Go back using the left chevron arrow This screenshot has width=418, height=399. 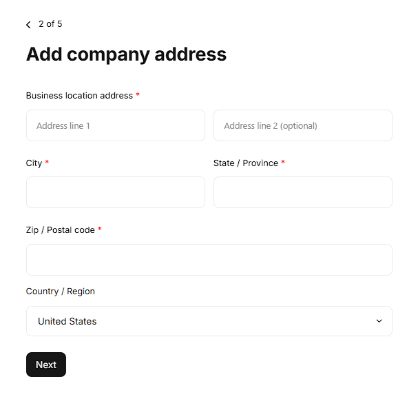tap(28, 25)
